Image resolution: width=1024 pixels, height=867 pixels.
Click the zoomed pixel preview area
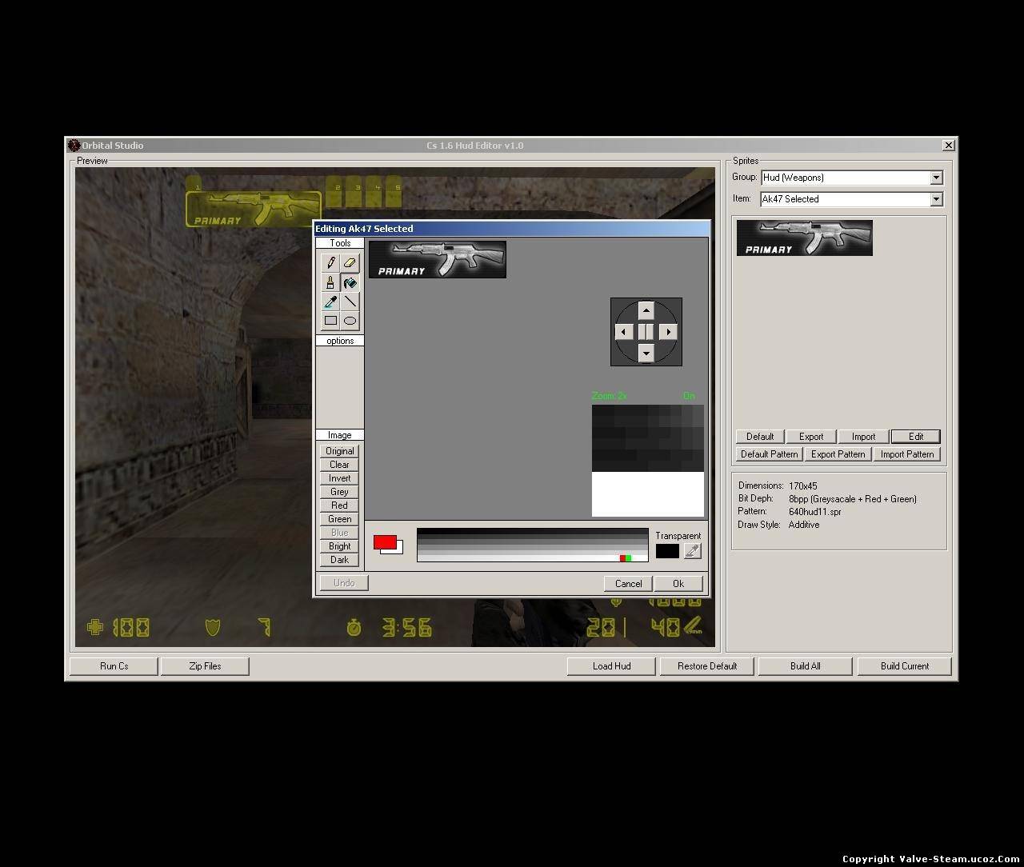pos(648,461)
